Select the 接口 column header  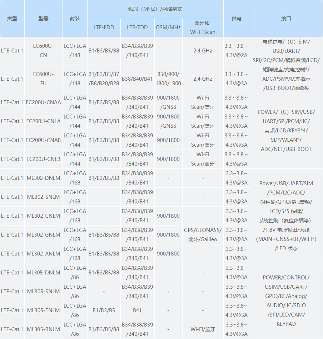coord(286,19)
